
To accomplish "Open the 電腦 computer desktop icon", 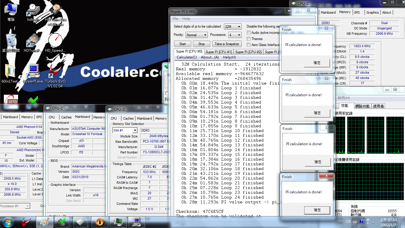I will [11, 12].
